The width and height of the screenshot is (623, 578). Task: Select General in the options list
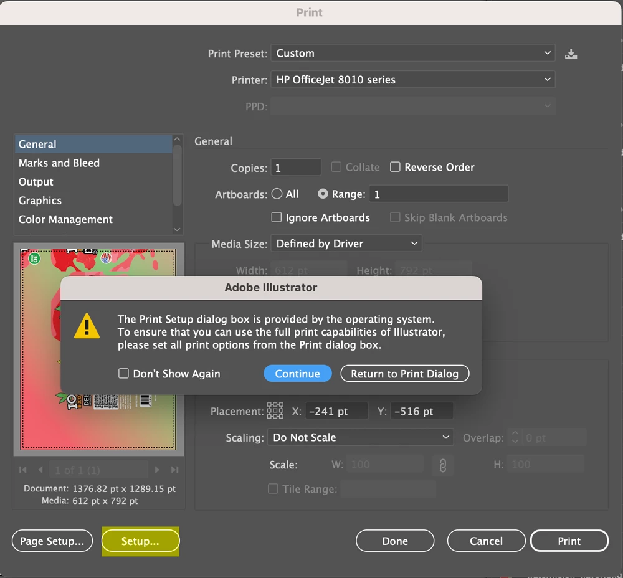(94, 144)
